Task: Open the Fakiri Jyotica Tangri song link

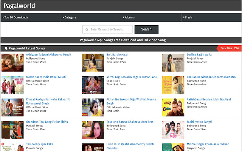Action: [199, 122]
